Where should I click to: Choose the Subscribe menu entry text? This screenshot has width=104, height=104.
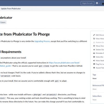(100, 57)
